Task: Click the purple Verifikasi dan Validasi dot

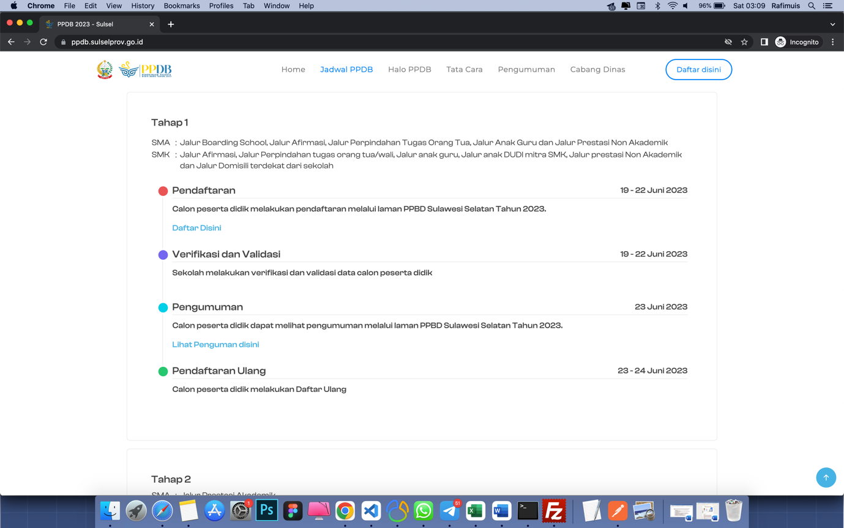Action: point(163,255)
